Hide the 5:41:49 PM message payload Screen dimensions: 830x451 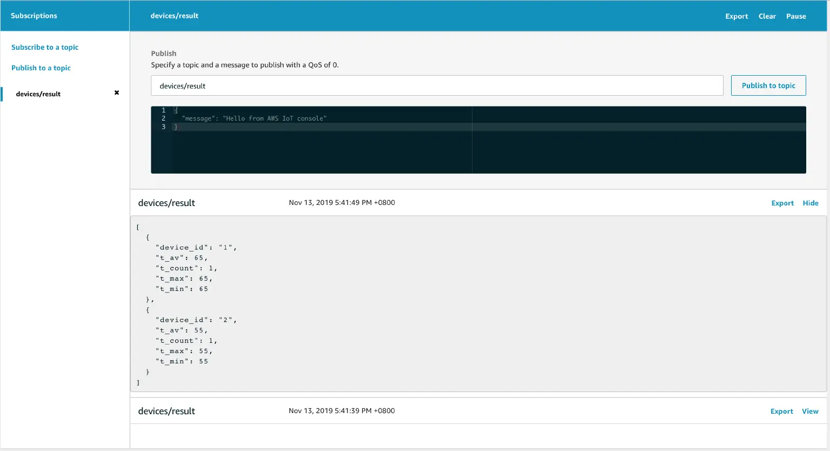click(810, 203)
